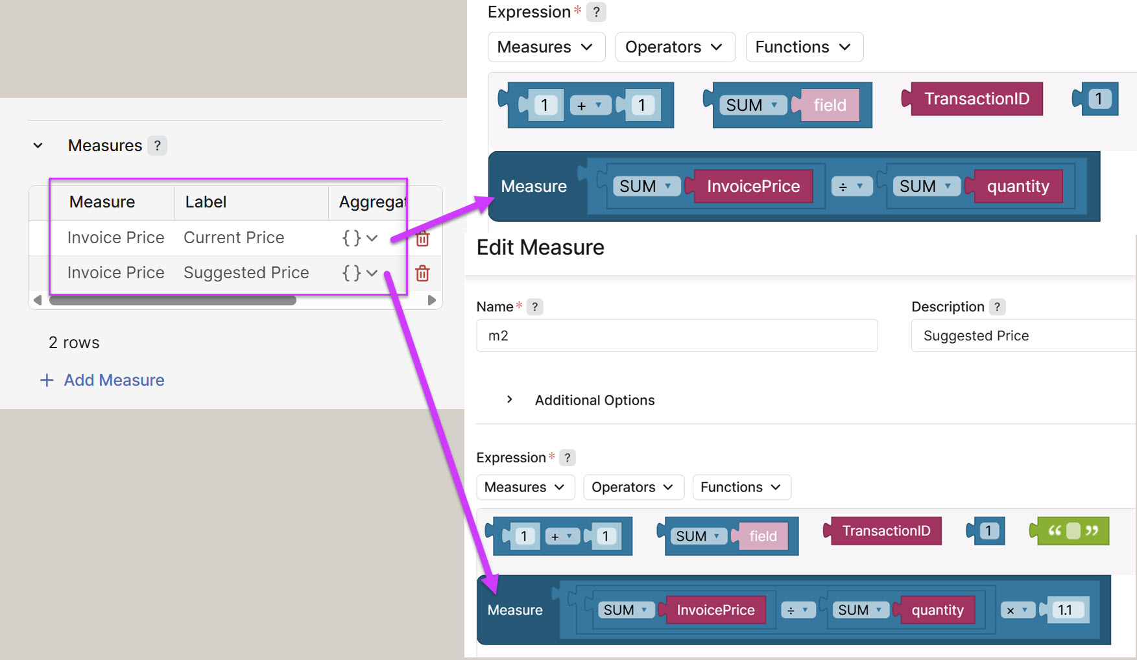Open the top Measures dropdown menu
Screen dimensions: 1137x660
pyautogui.click(x=545, y=47)
